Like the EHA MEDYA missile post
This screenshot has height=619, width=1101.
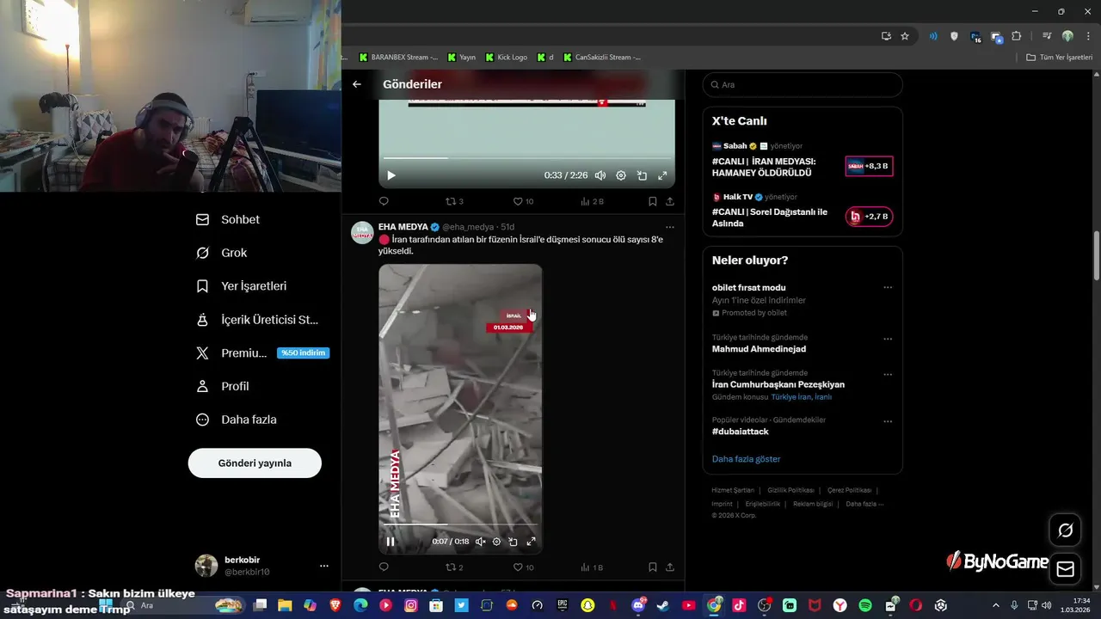[x=523, y=567]
